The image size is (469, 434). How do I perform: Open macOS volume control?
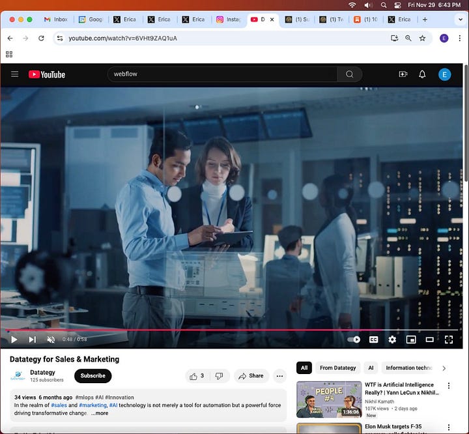click(368, 5)
